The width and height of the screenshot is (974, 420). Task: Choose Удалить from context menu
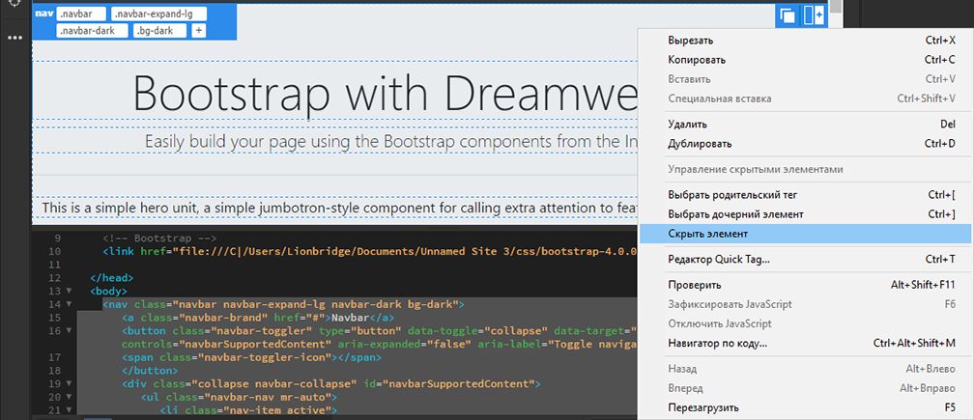806,125
